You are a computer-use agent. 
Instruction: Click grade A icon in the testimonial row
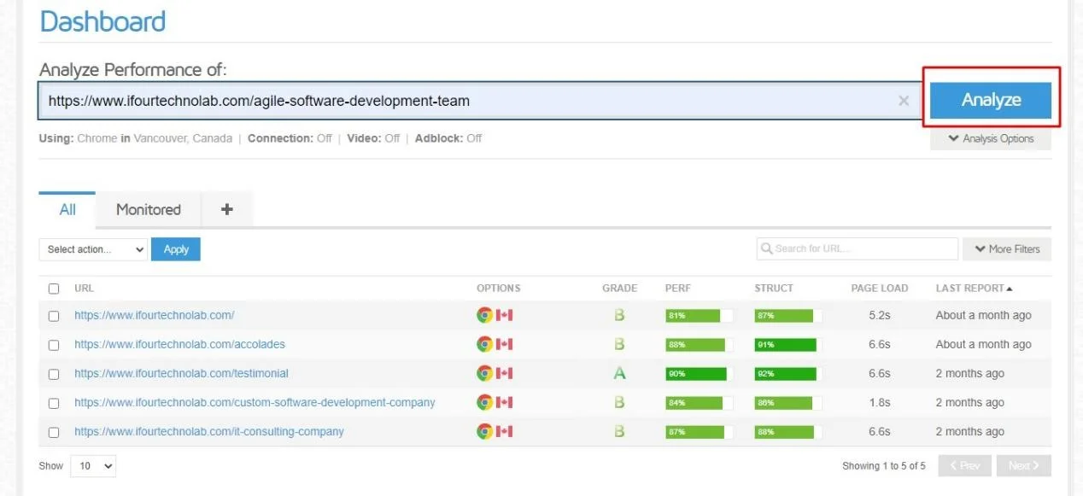[619, 373]
